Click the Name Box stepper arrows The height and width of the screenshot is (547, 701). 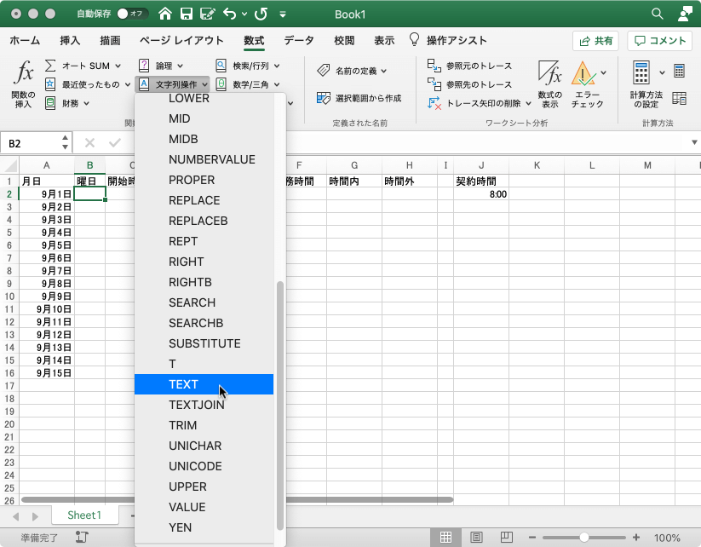click(x=66, y=142)
